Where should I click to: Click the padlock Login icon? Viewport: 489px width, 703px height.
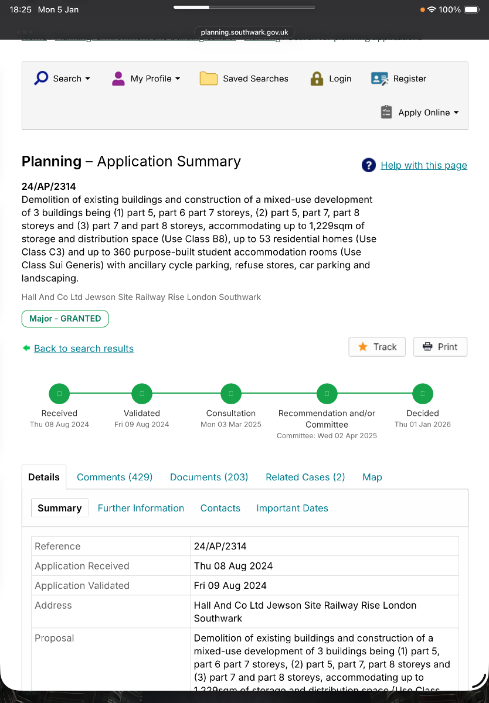pyautogui.click(x=317, y=79)
